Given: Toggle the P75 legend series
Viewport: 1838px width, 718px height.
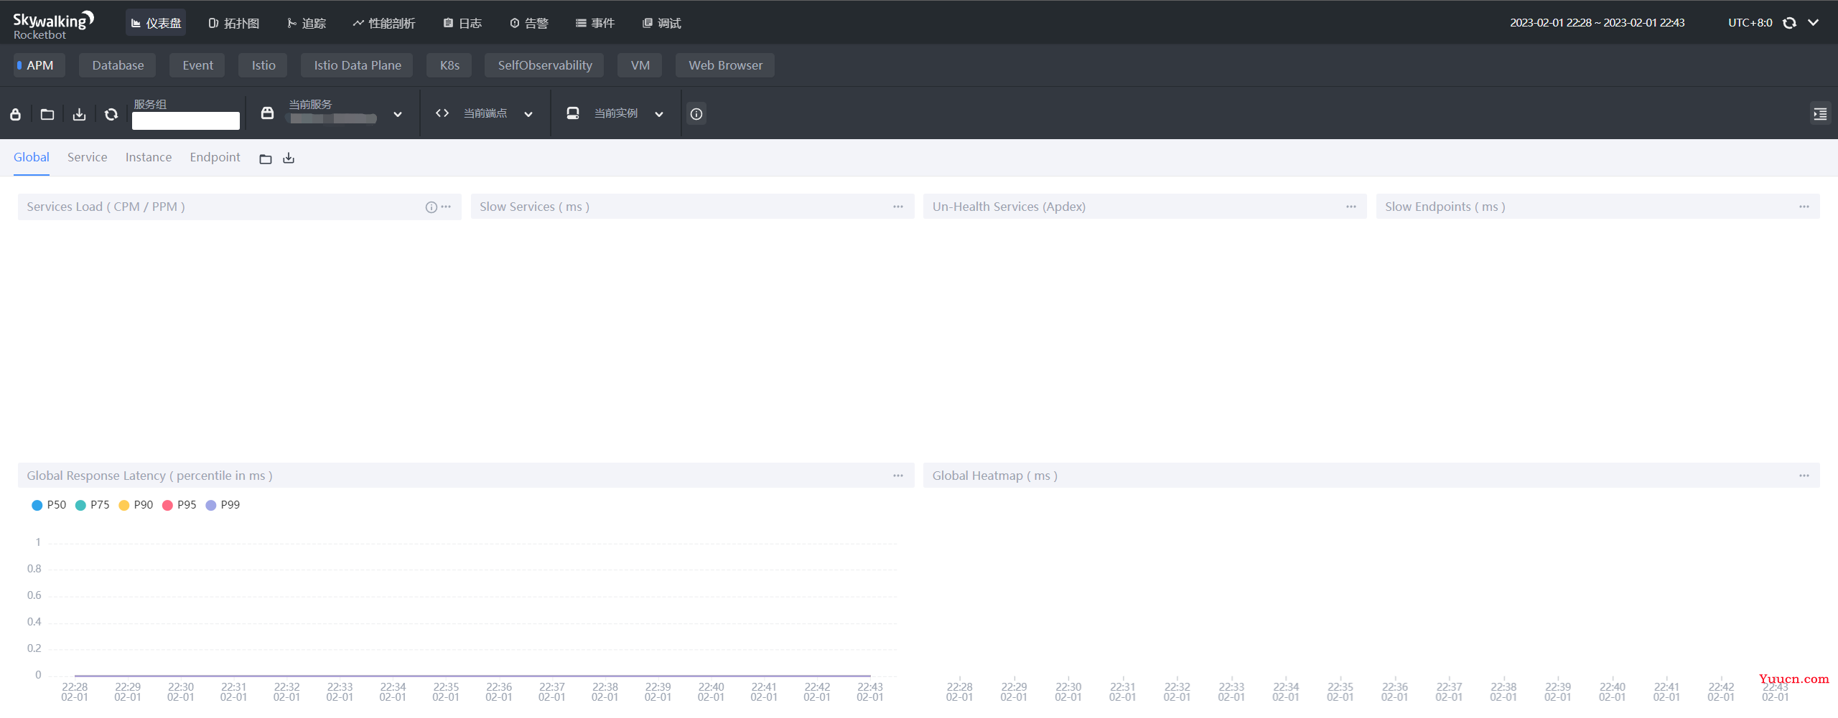Looking at the screenshot, I should pos(93,505).
